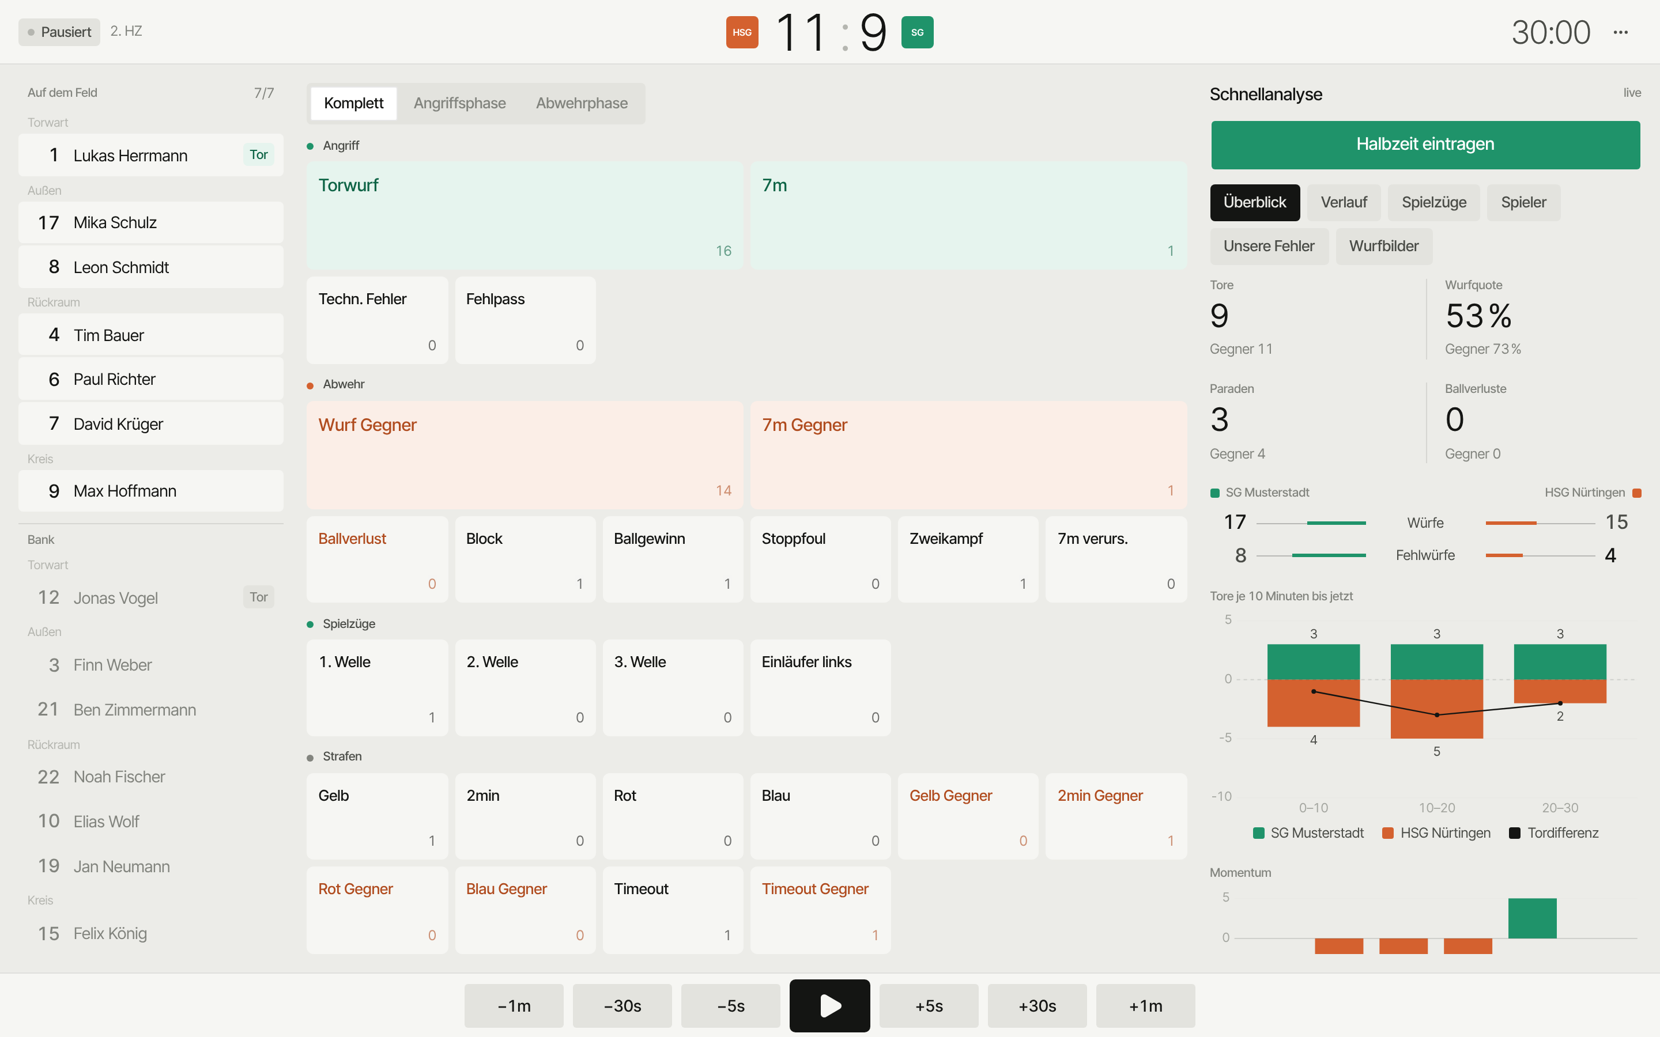Record a 7m attack event
The height and width of the screenshot is (1037, 1660).
click(968, 215)
